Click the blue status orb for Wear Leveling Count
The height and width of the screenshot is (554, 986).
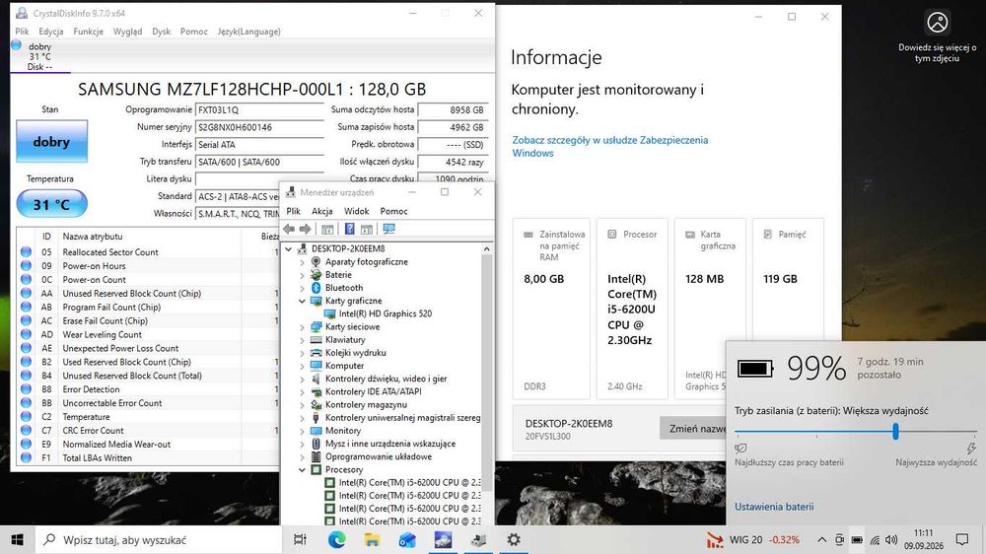[26, 334]
